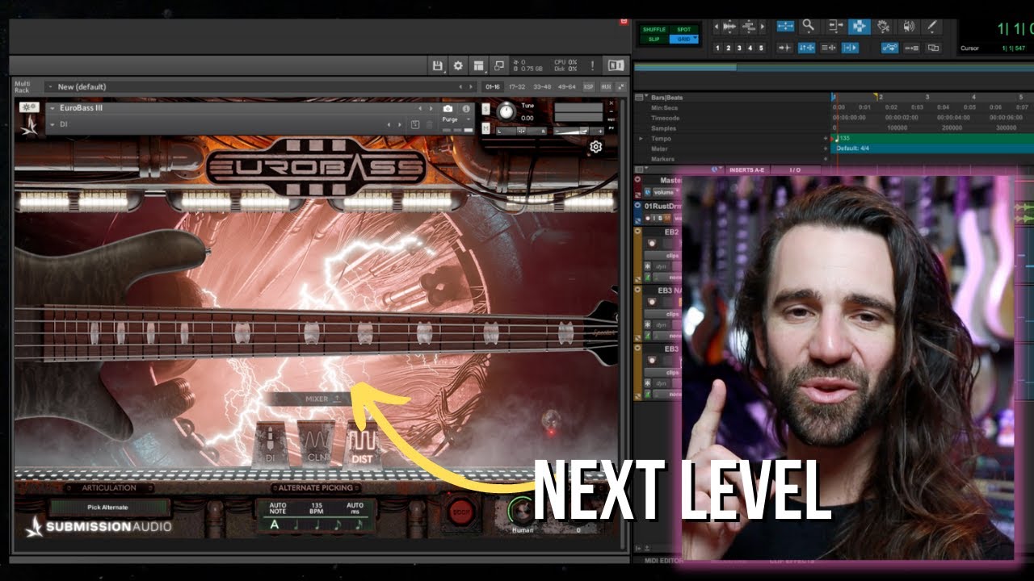Toggle Layered Editing overlapping-rectangles icon

pyautogui.click(x=933, y=48)
